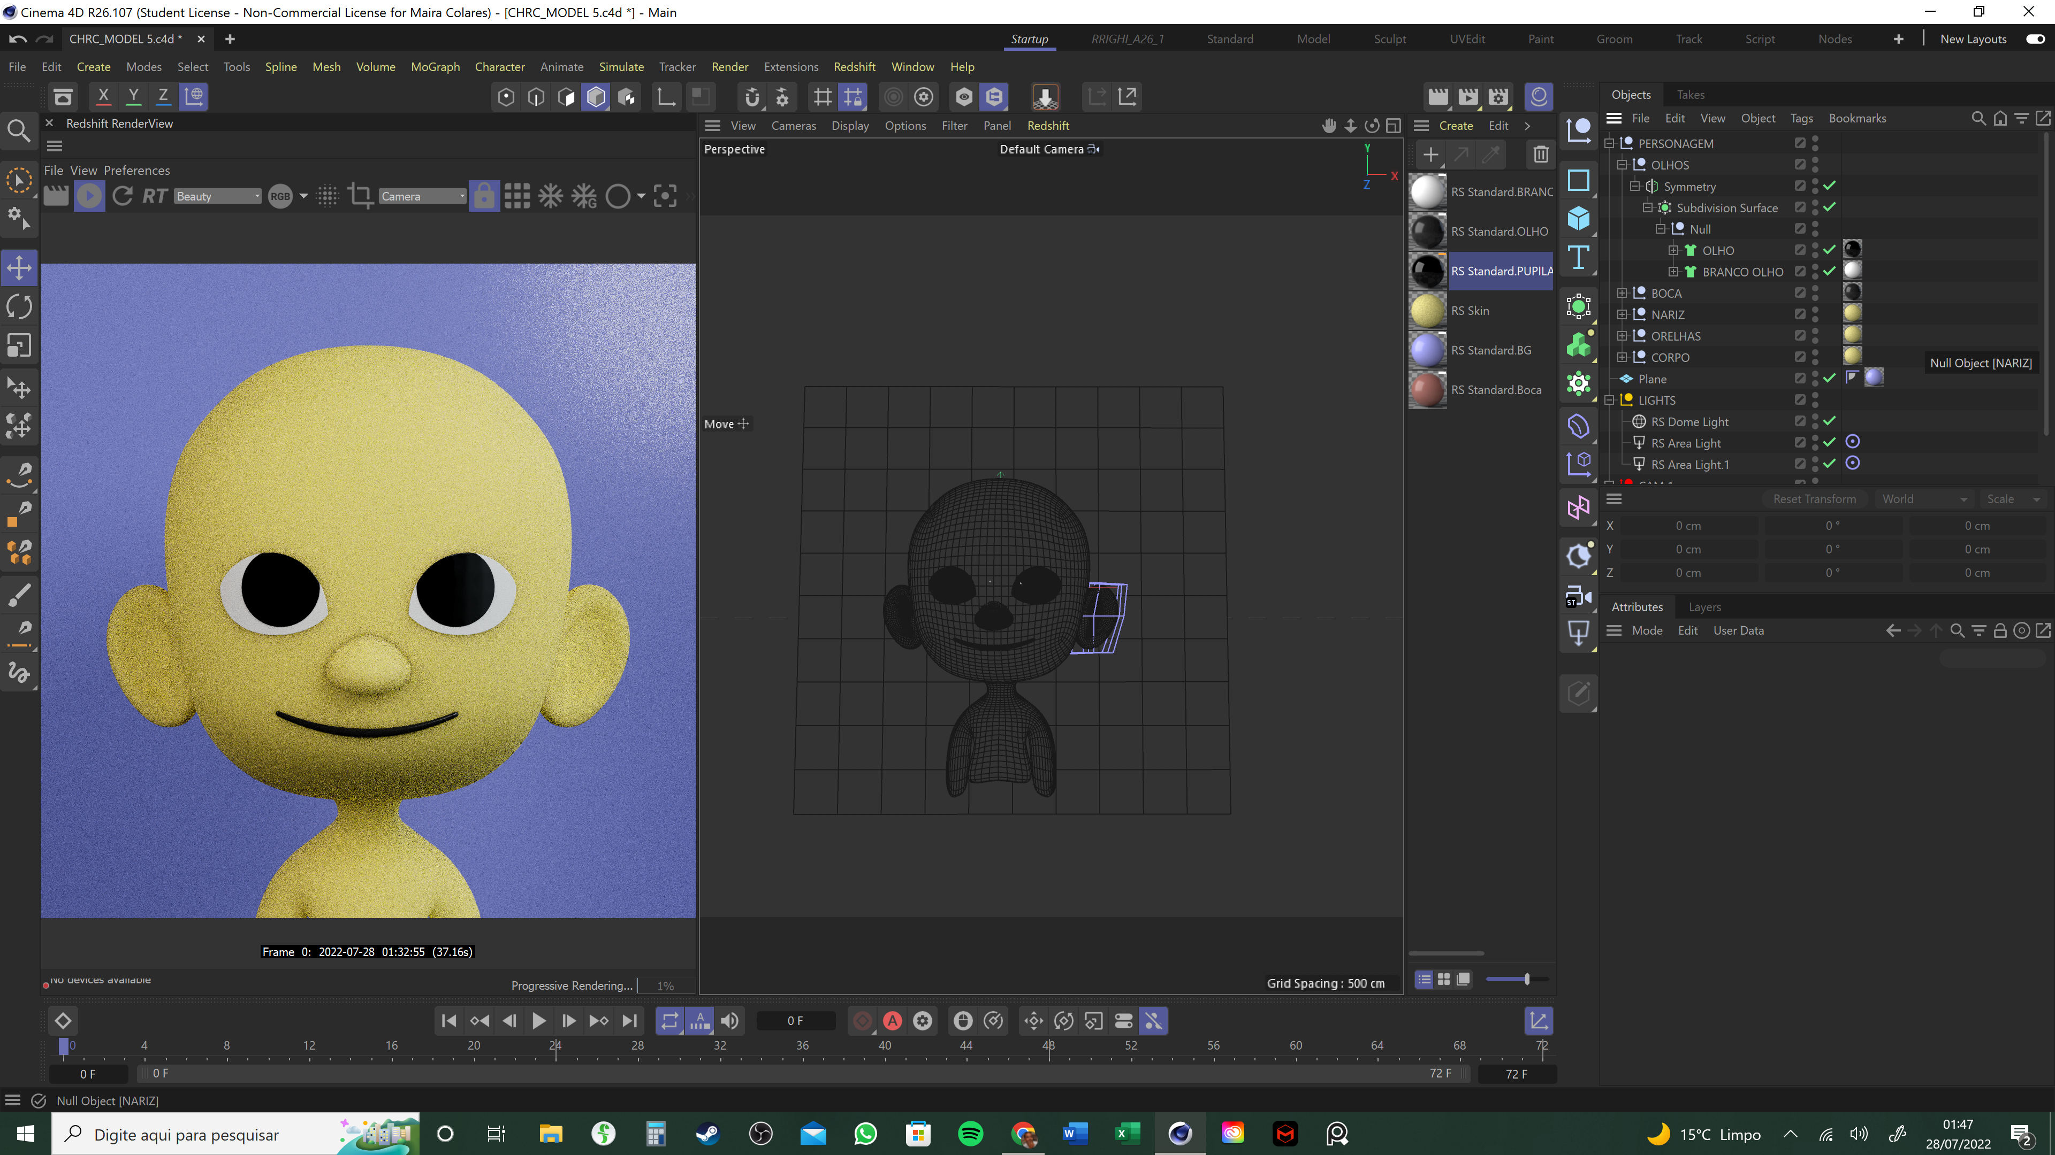Select the Rotate tool in left toolbar

click(19, 307)
